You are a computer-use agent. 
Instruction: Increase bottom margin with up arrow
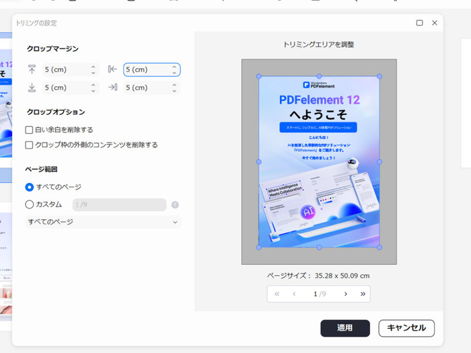[x=93, y=85]
